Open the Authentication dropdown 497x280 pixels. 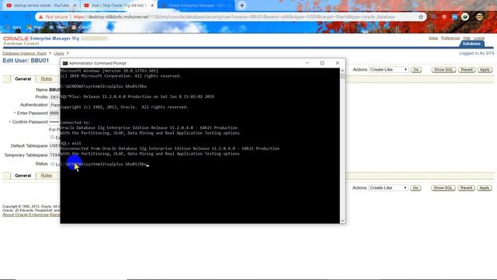[54, 105]
